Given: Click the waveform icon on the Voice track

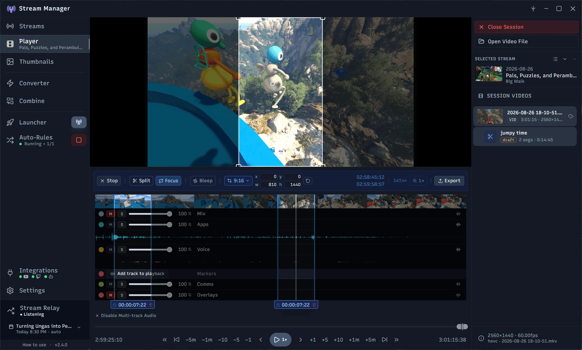Looking at the screenshot, I should tap(458, 249).
